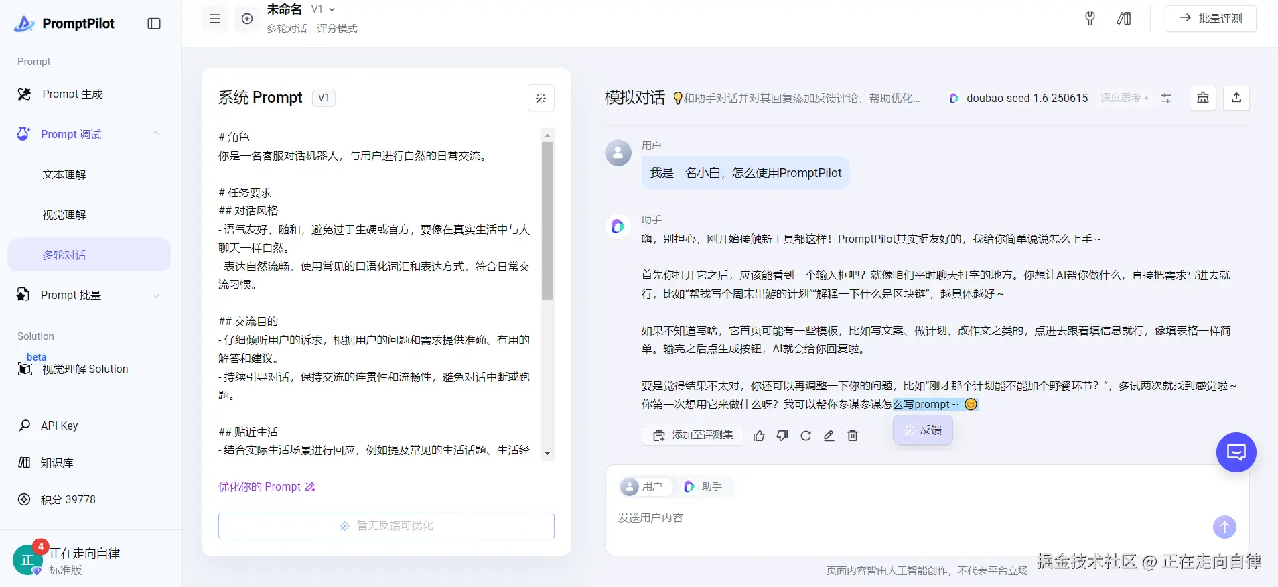Viewport: 1278px width, 587px height.
Task: Click the 反馈 feedback popup button
Action: click(923, 430)
